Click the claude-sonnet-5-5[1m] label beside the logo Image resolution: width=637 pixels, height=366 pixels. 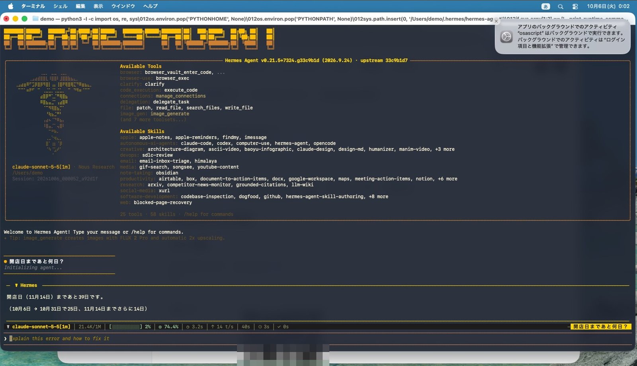[x=41, y=167]
